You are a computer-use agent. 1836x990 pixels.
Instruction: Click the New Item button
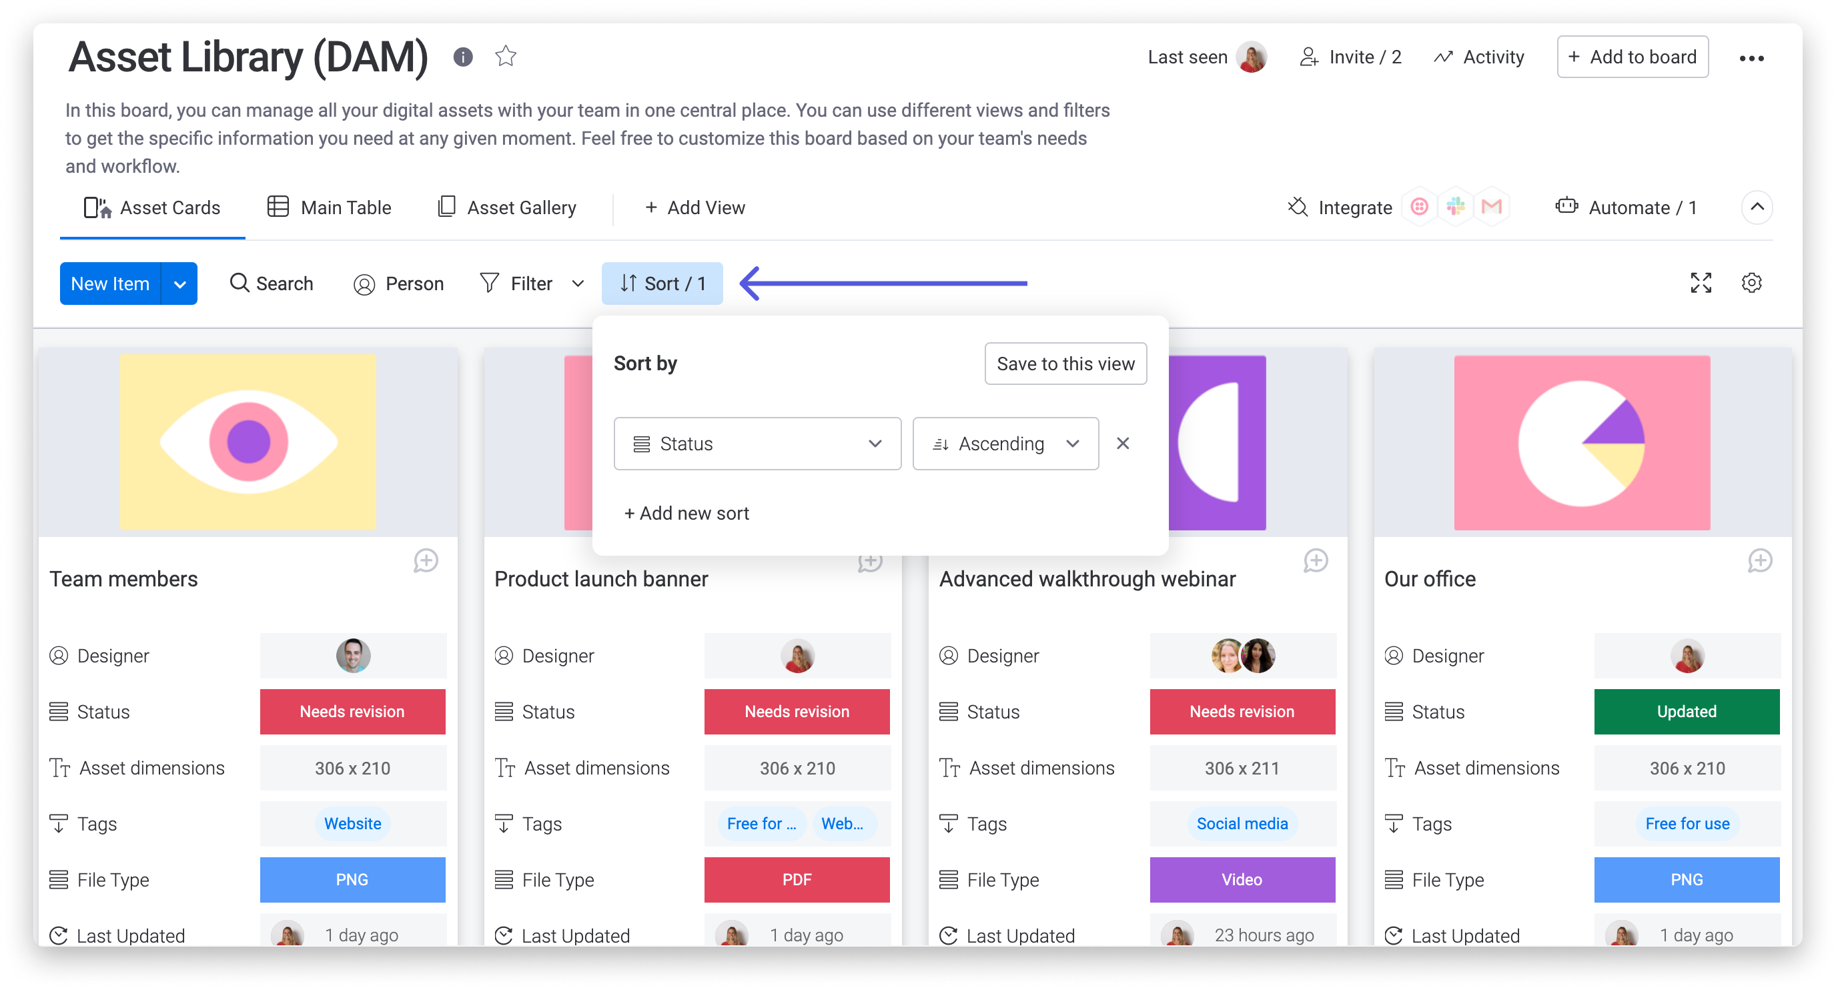click(111, 284)
